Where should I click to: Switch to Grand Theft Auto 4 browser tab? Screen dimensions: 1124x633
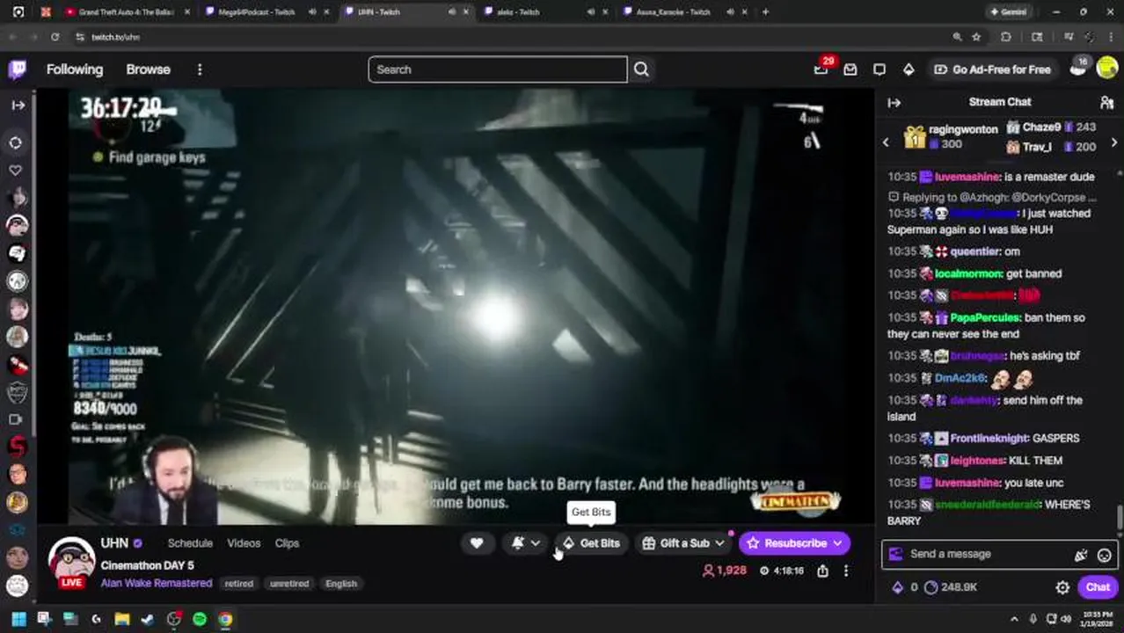click(128, 12)
